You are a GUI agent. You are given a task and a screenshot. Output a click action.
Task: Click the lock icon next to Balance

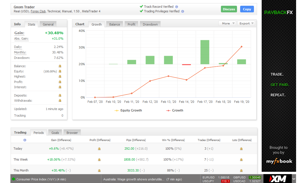60,66
